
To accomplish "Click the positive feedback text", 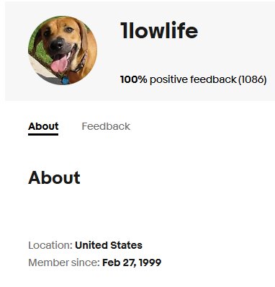I will click(193, 79).
